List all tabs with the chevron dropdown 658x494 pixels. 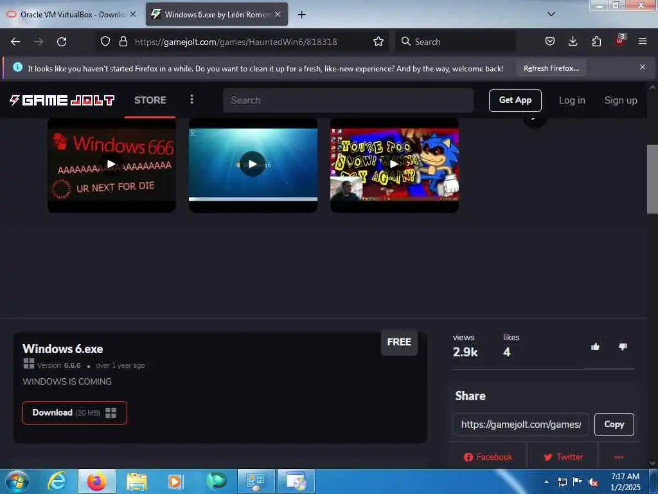(551, 14)
